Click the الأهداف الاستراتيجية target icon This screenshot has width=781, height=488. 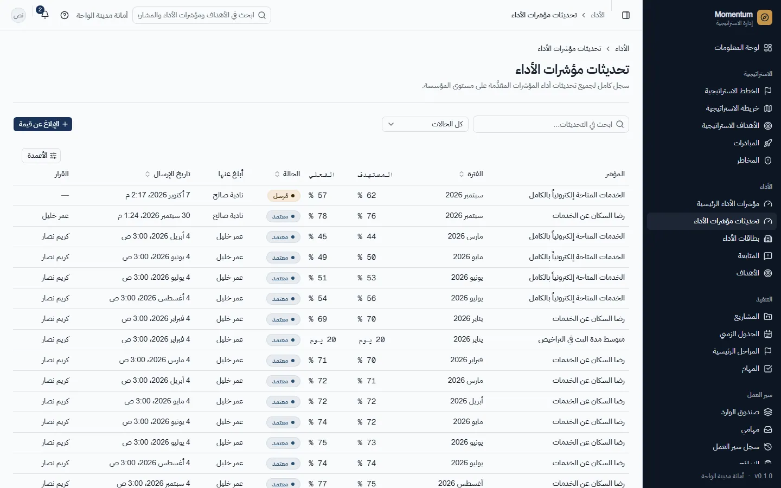[x=768, y=126]
